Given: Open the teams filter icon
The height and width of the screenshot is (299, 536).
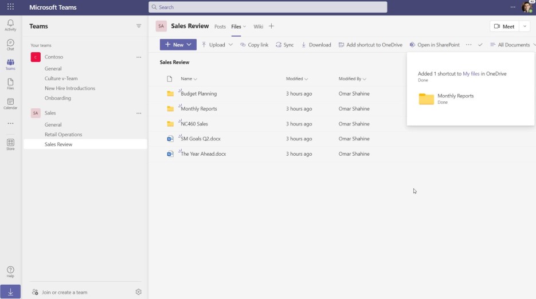Looking at the screenshot, I should (139, 26).
